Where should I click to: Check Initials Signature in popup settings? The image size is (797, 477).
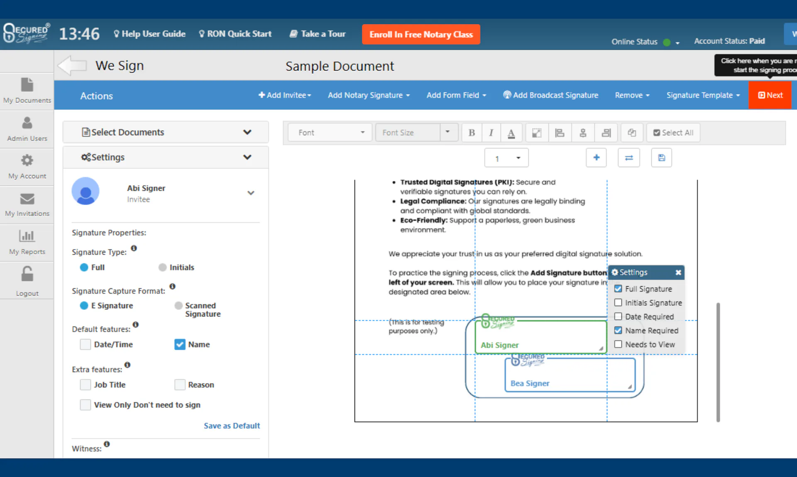click(x=618, y=303)
